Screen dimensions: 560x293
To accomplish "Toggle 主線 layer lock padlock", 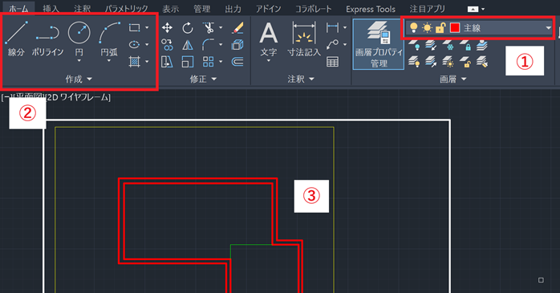I will tap(440, 27).
